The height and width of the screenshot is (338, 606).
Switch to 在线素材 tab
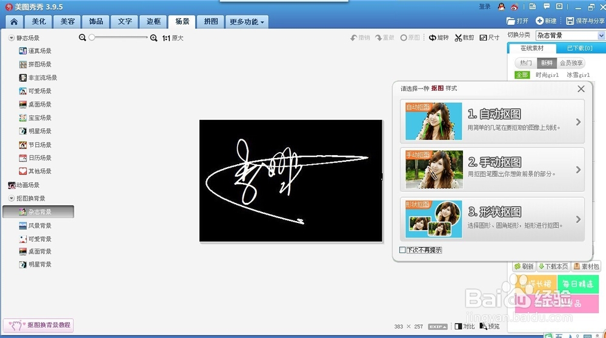pos(532,48)
